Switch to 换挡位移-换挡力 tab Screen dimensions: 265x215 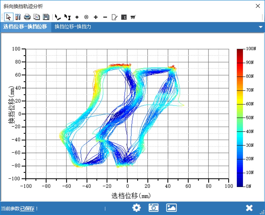click(73, 27)
